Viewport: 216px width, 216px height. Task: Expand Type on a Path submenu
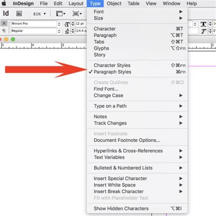[x=137, y=106]
